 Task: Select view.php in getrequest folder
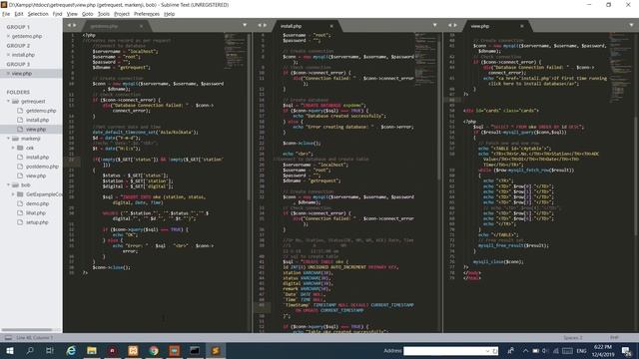[x=36, y=130]
